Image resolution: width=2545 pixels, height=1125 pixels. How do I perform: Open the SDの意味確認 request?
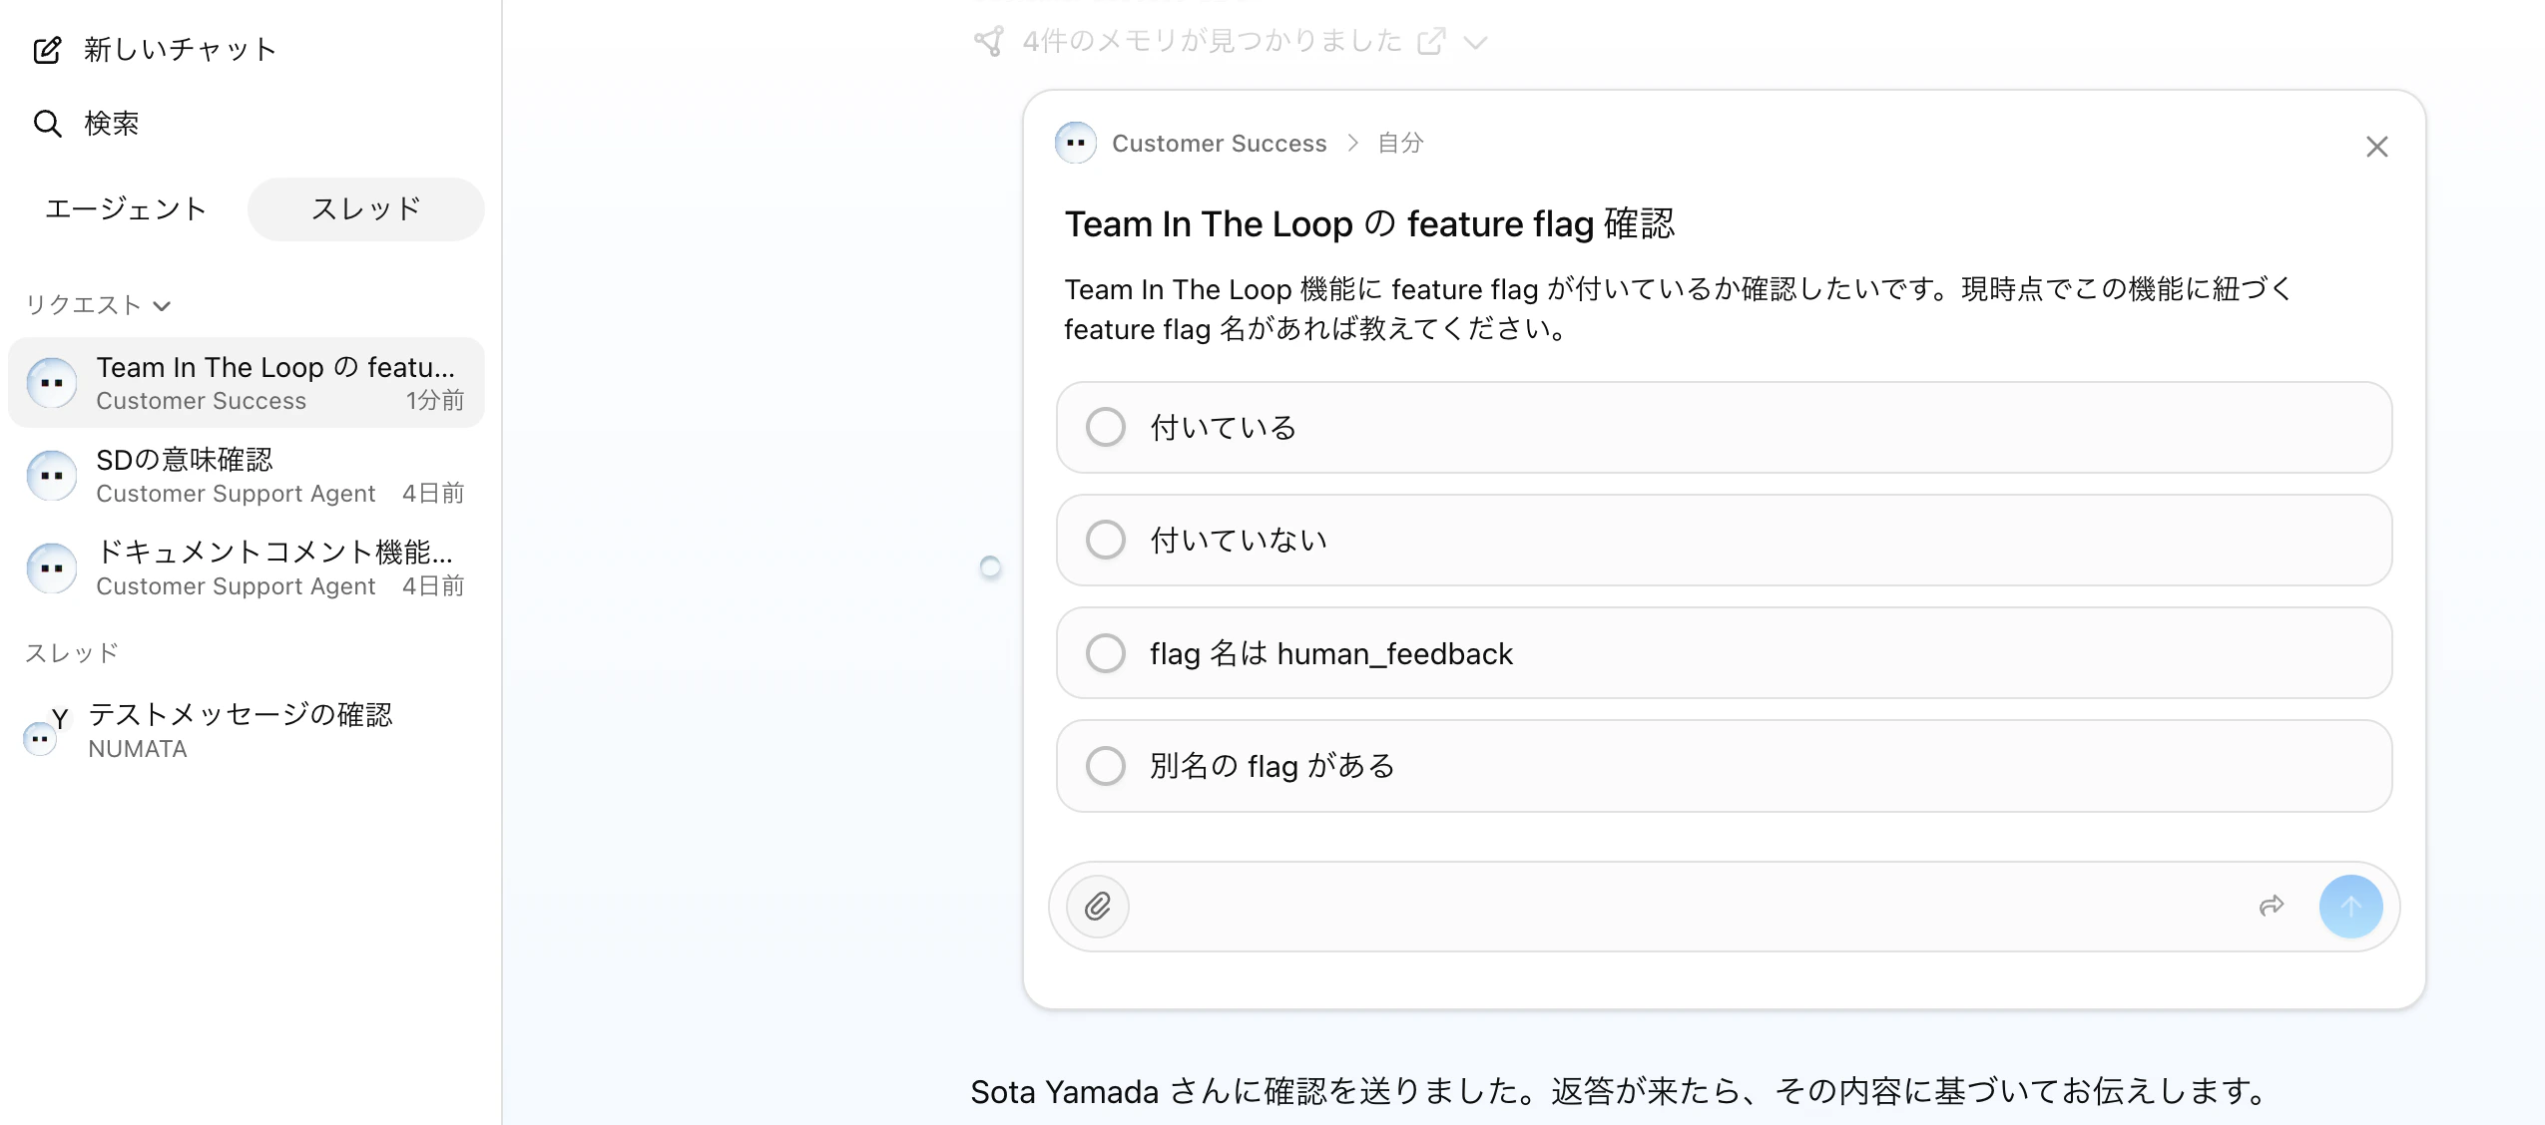click(246, 476)
